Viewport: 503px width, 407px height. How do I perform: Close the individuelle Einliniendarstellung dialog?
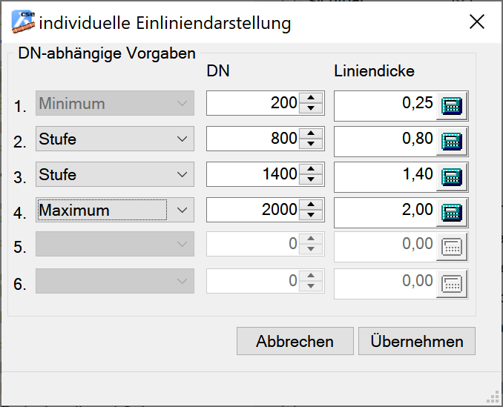pos(477,22)
